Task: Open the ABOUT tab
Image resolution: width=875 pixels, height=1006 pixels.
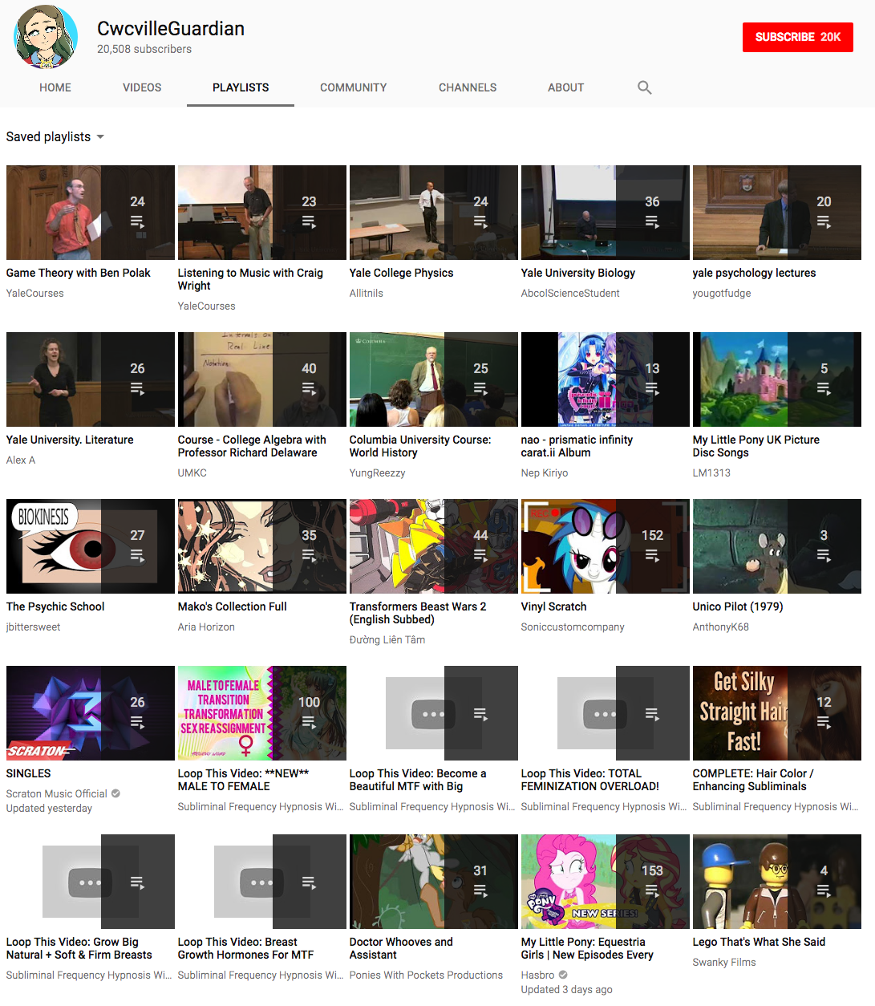Action: pyautogui.click(x=565, y=87)
